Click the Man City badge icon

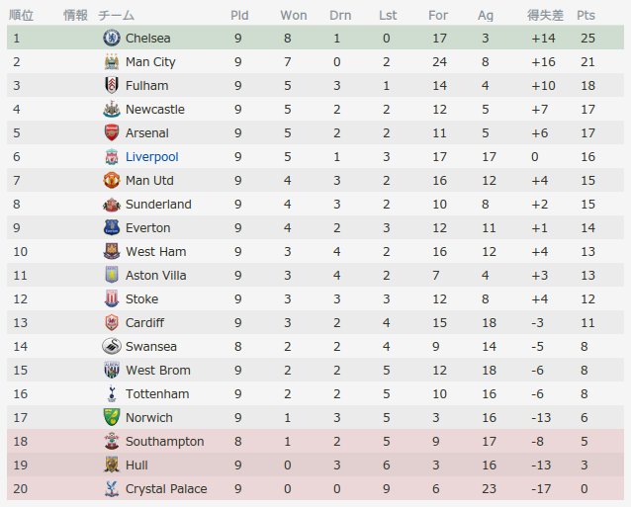point(110,62)
